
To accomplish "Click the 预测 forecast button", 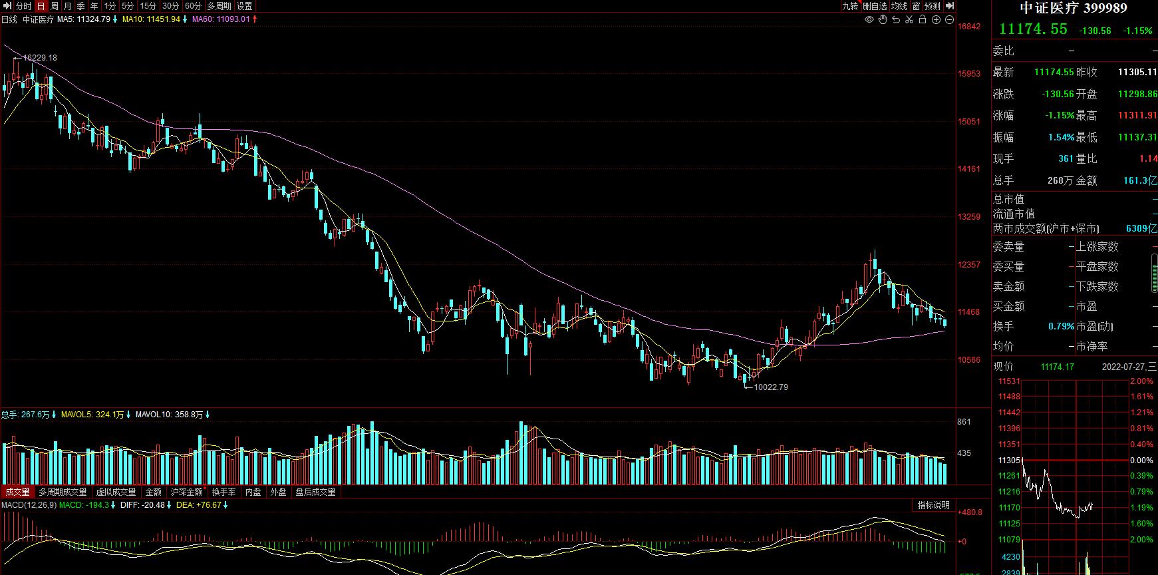I will (933, 6).
